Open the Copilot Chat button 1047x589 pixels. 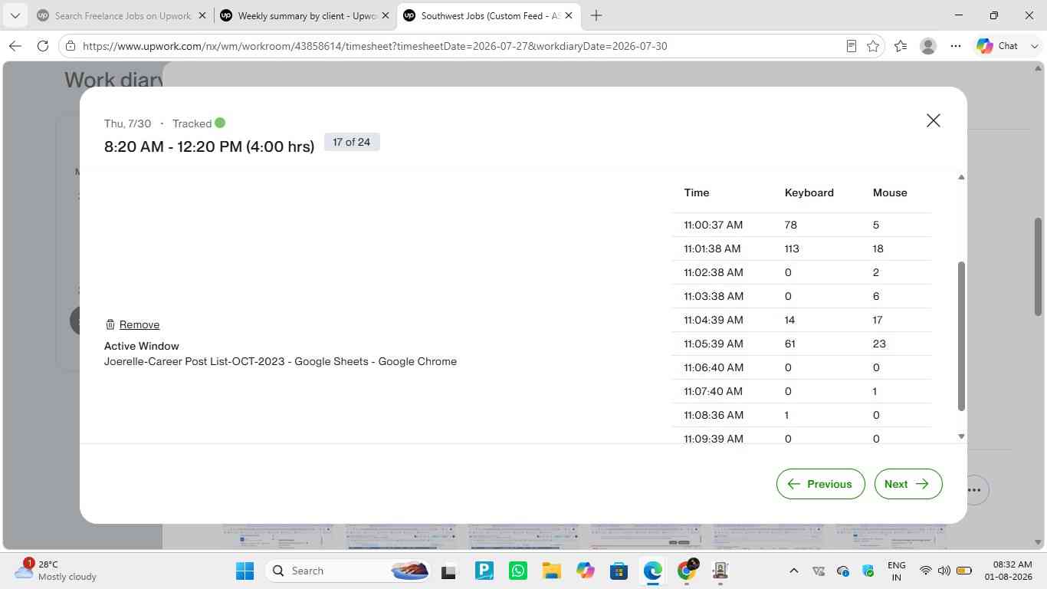(997, 46)
